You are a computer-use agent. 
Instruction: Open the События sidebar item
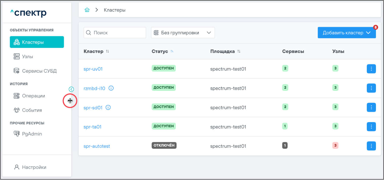click(x=32, y=110)
